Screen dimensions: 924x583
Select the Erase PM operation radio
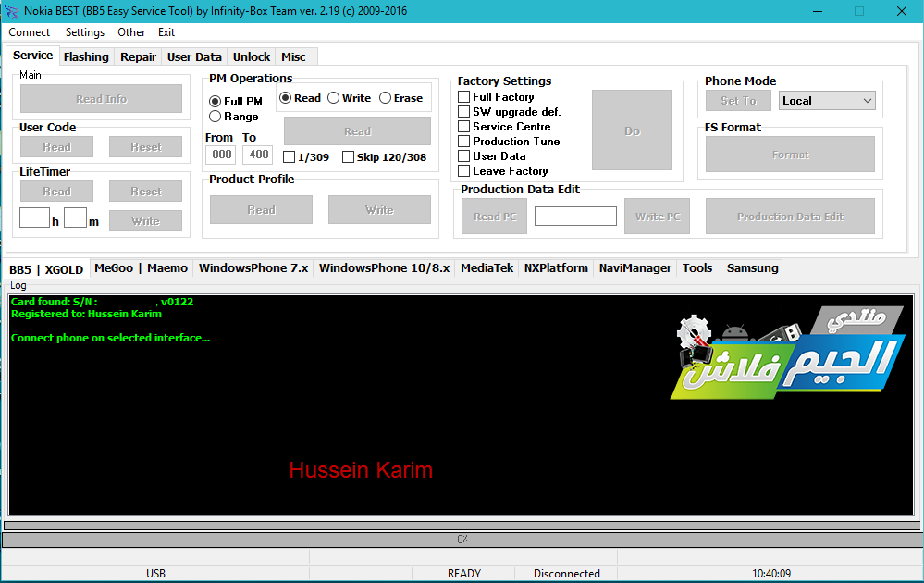click(400, 98)
